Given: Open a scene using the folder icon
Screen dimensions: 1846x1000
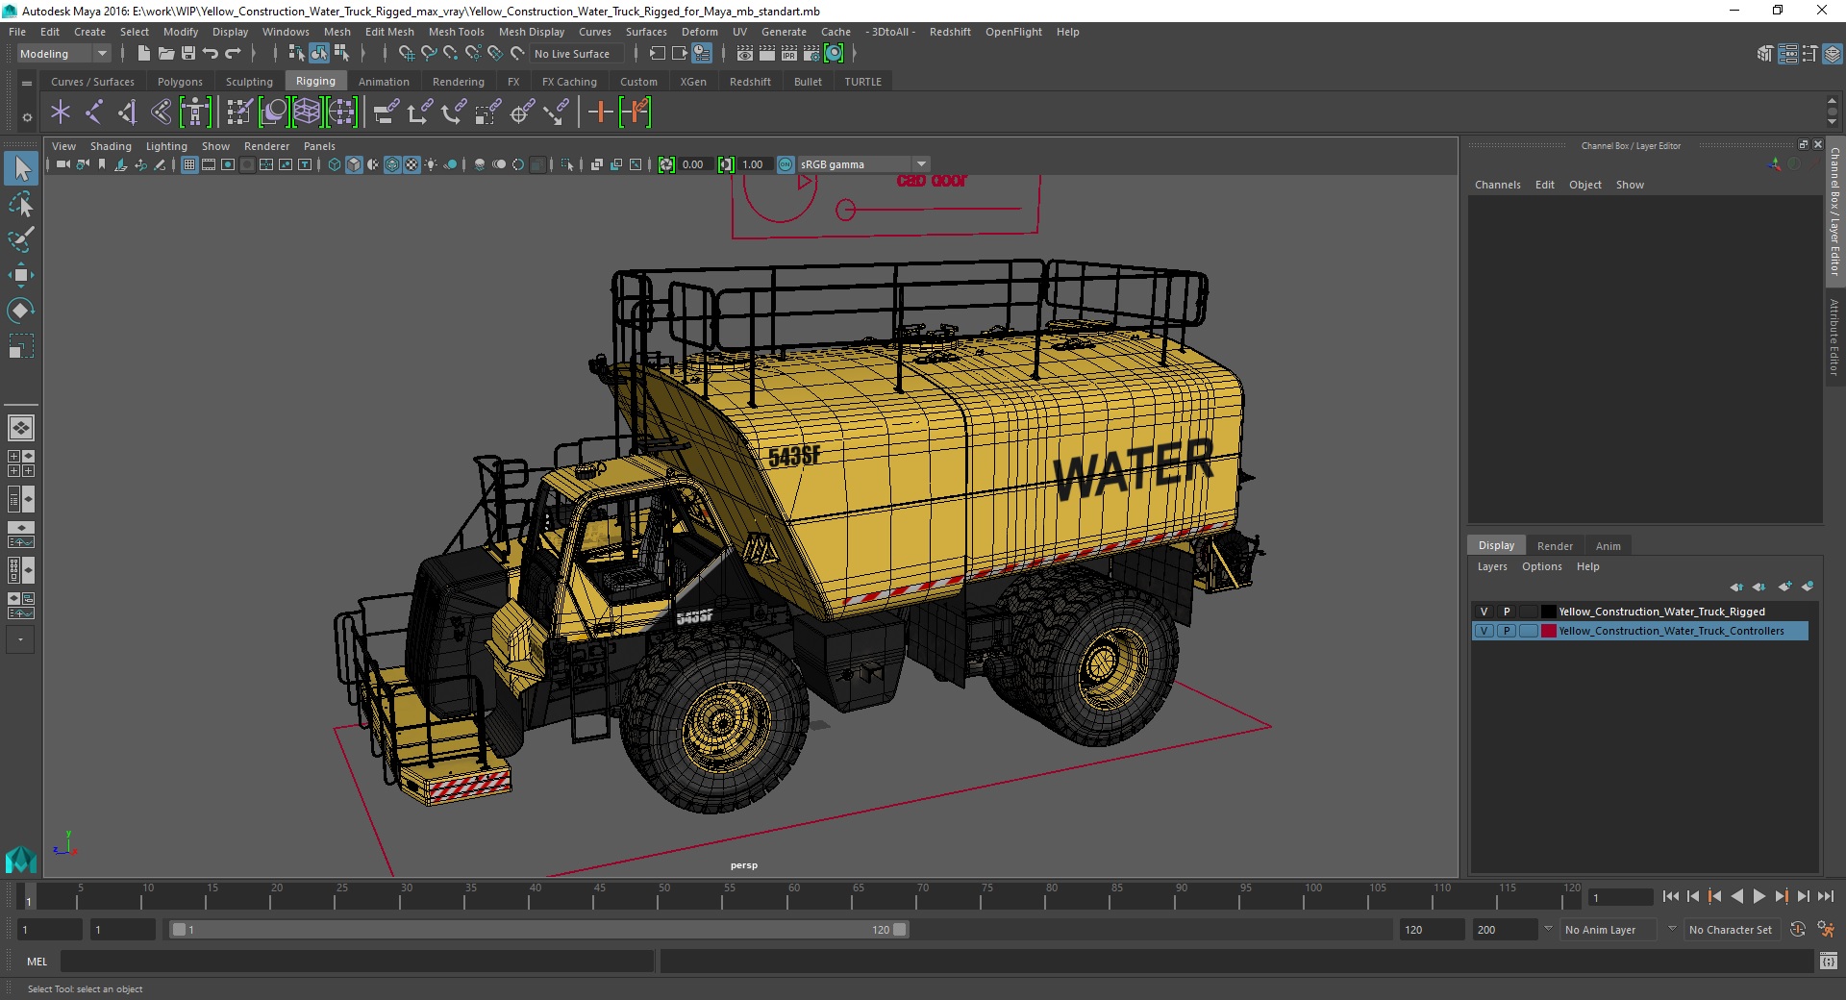Looking at the screenshot, I should tap(165, 54).
